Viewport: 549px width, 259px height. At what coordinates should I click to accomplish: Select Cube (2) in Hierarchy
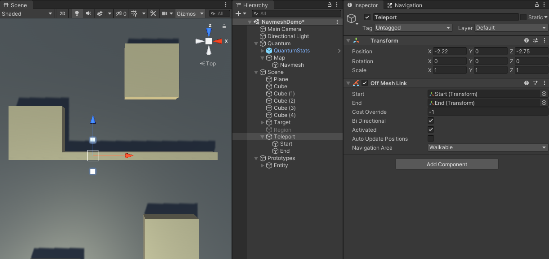pyautogui.click(x=285, y=101)
